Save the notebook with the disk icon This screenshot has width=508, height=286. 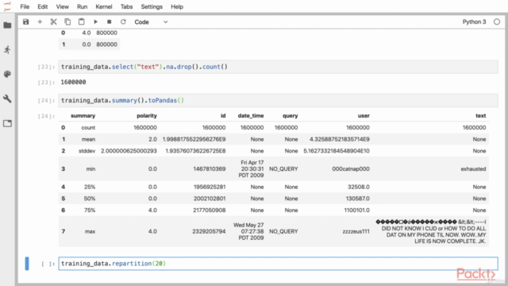tap(26, 21)
